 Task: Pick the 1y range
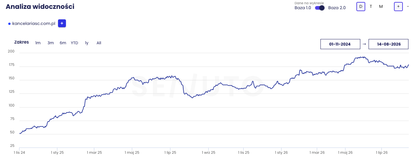coord(87,43)
